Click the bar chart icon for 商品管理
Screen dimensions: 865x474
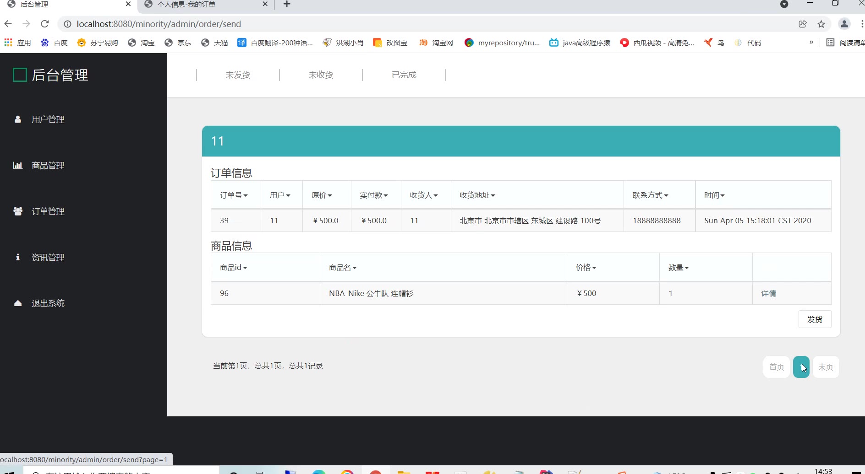click(x=18, y=166)
